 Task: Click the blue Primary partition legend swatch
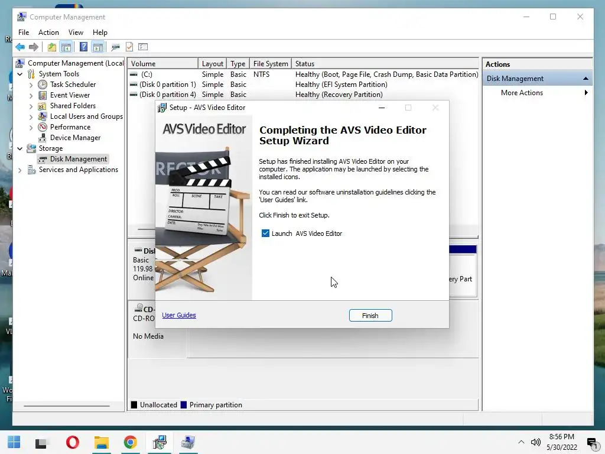pos(184,405)
